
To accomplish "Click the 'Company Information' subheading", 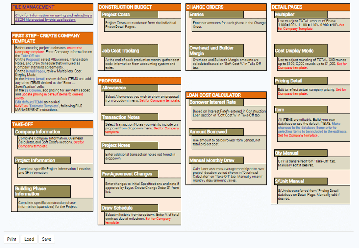I will pyautogui.click(x=42, y=132).
